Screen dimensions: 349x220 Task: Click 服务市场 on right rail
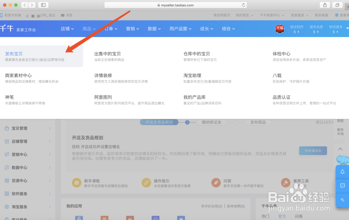click(x=340, y=131)
